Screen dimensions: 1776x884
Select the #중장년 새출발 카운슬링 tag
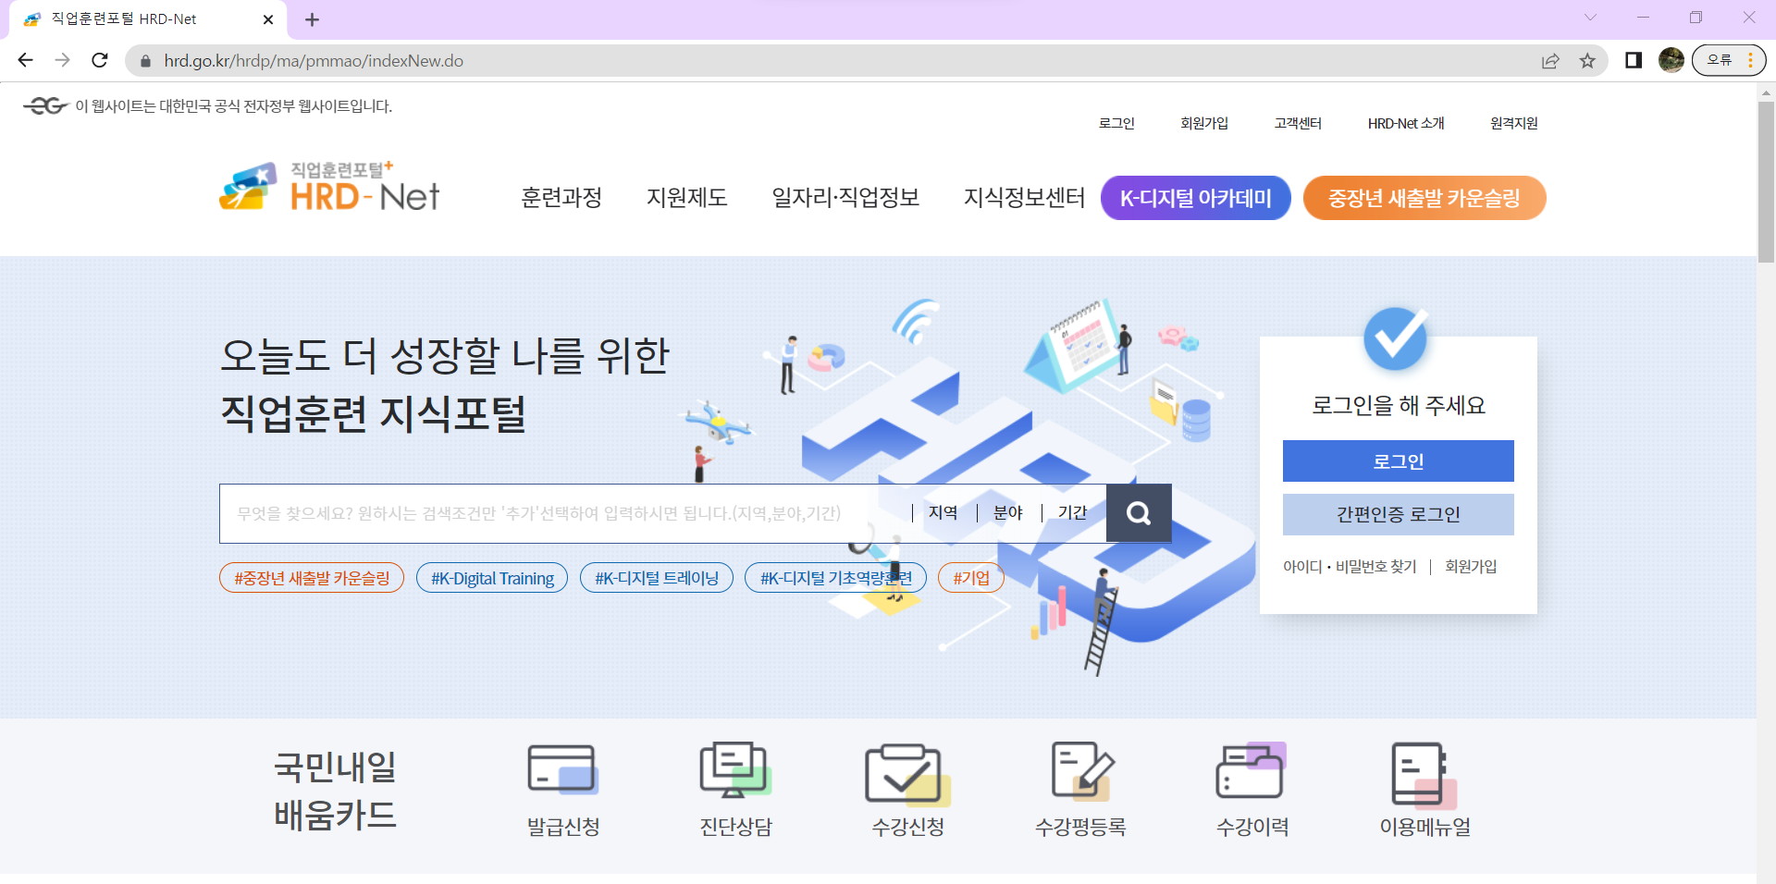(312, 578)
